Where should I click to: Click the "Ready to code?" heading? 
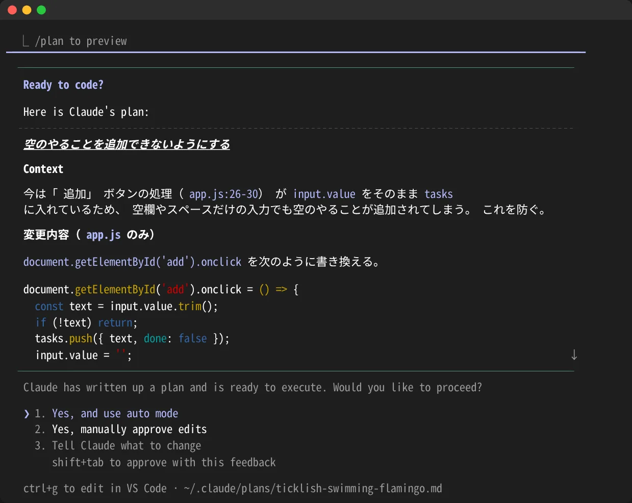click(x=63, y=85)
